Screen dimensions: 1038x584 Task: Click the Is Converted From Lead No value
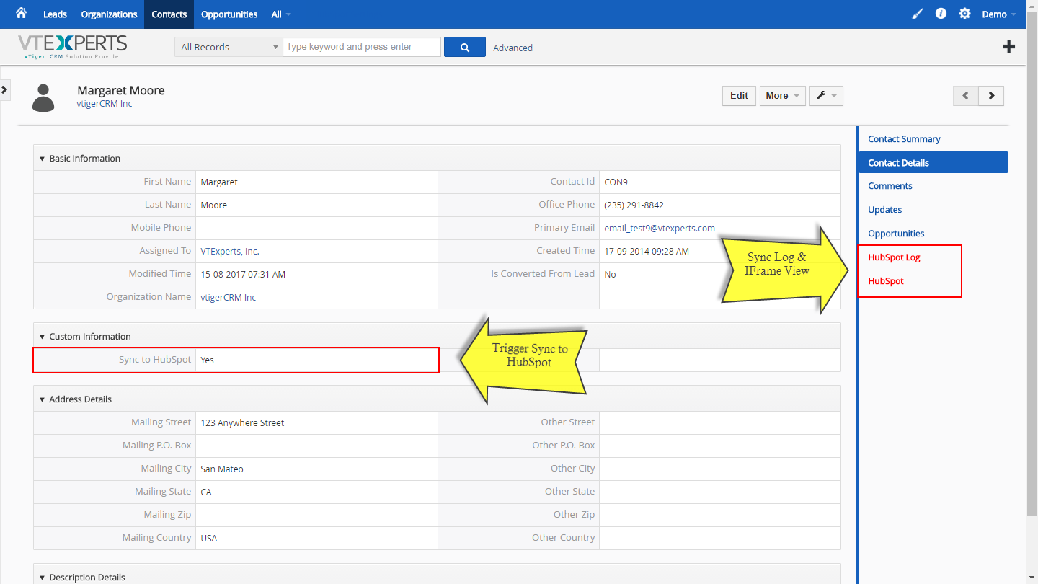coord(610,275)
